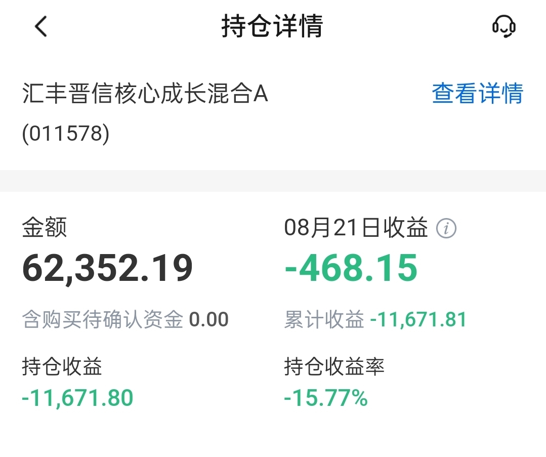
Task: Click the 累计收益 -11,671.81 value
Action: point(418,320)
